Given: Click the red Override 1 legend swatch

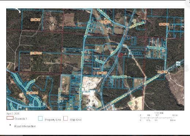Looking at the screenshot, I should pos(10,118).
